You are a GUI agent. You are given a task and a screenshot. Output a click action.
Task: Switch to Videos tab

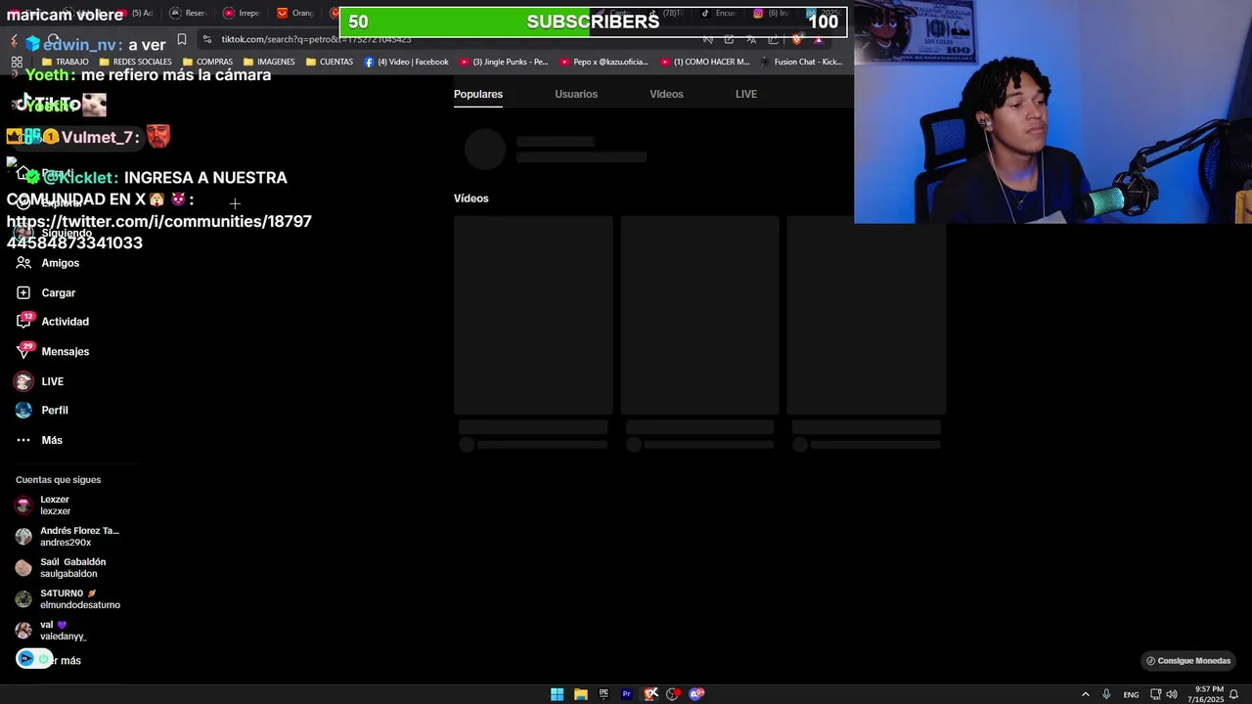pos(667,94)
